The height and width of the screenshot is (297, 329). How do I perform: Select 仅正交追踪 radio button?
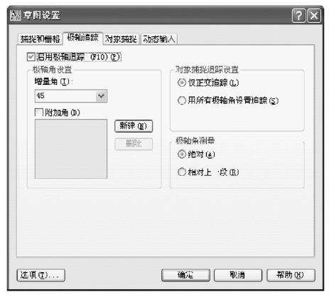click(x=182, y=83)
